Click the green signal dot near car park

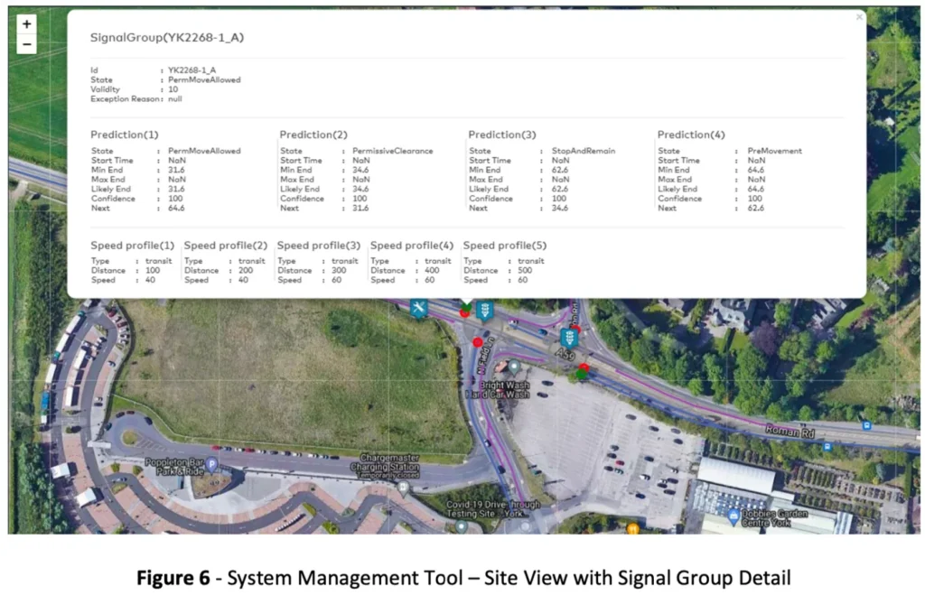(583, 373)
